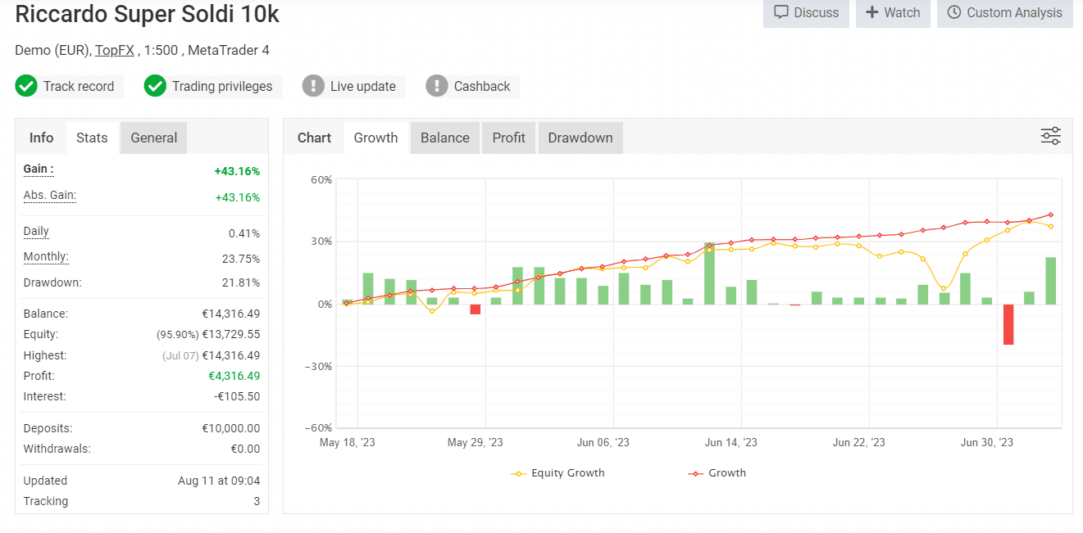Click the underlined Gain label
Screen dimensions: 1083x533
[x=38, y=169]
